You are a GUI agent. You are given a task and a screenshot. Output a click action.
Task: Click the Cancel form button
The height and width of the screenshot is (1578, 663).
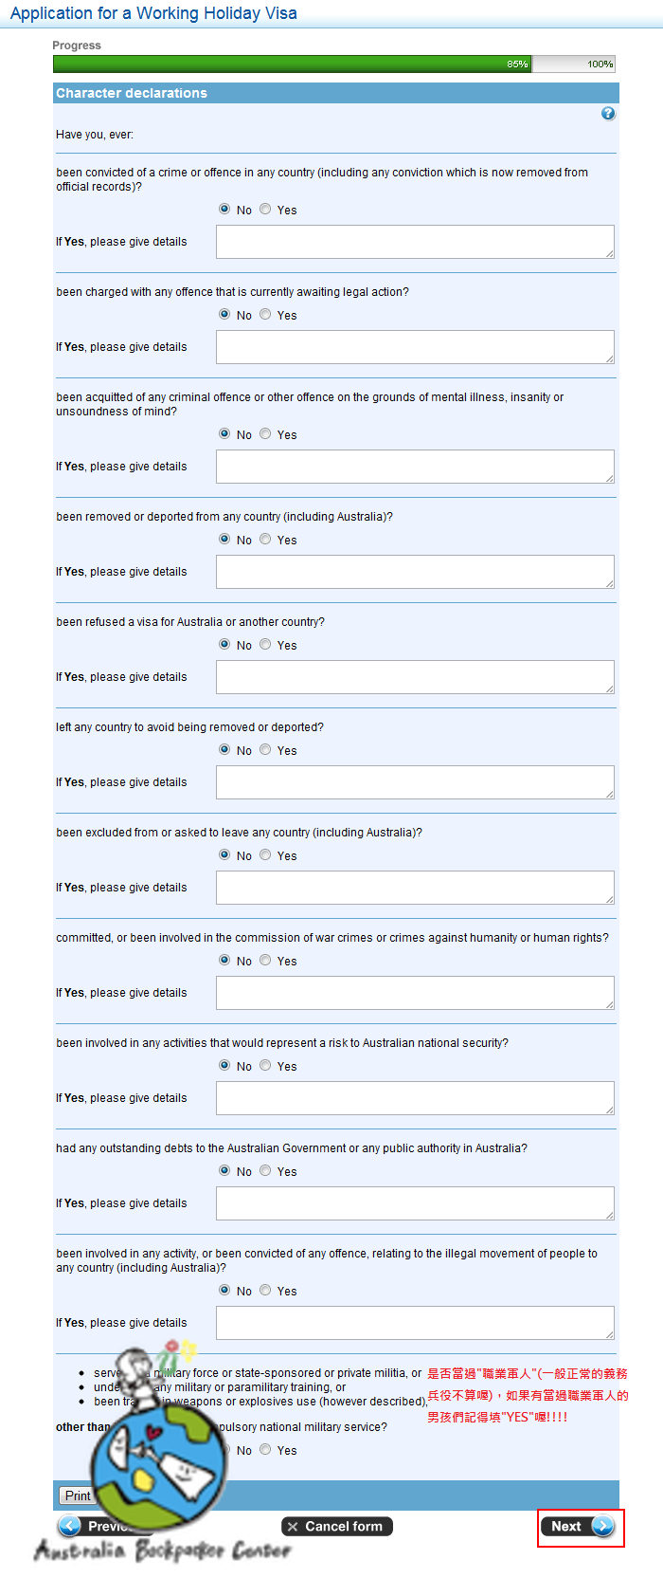(337, 1527)
